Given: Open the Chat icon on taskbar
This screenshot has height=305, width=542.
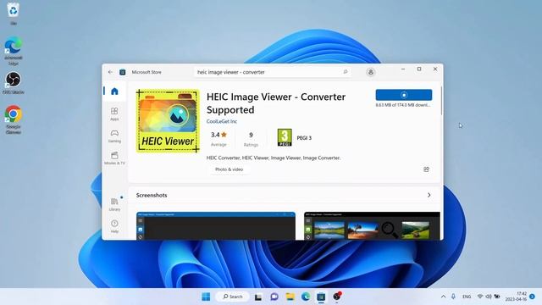Looking at the screenshot, I should (x=274, y=297).
